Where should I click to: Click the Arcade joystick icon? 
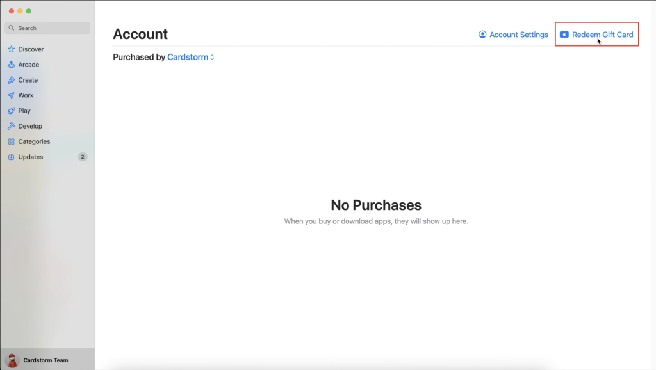pos(12,65)
